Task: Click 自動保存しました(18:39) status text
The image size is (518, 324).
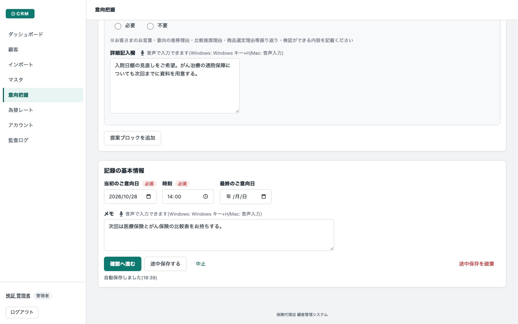Action: (131, 278)
